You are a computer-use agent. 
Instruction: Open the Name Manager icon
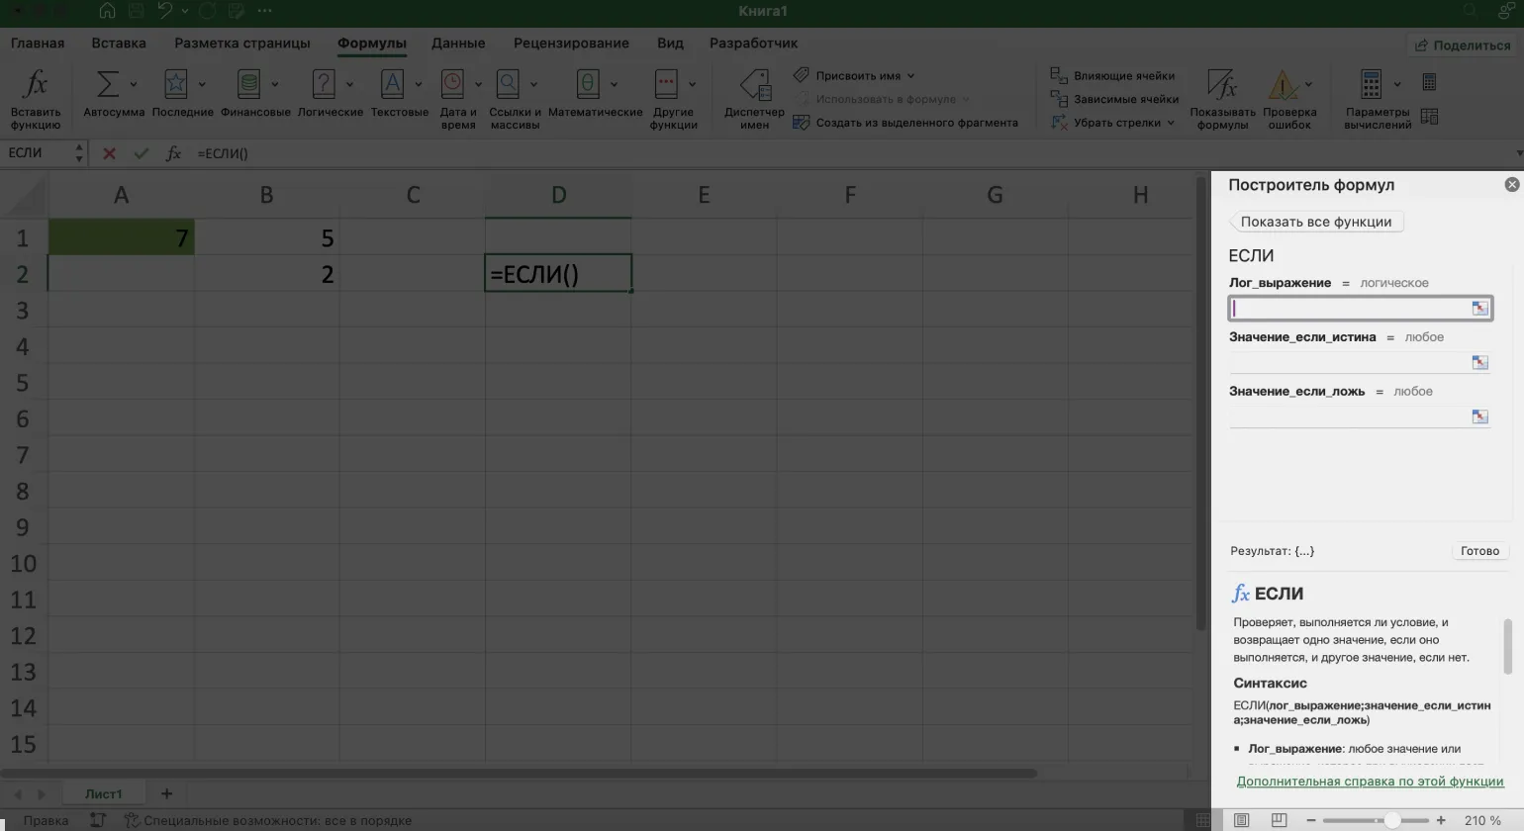point(754,85)
